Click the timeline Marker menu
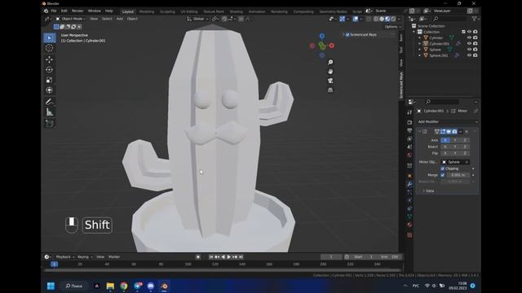 [x=114, y=257]
